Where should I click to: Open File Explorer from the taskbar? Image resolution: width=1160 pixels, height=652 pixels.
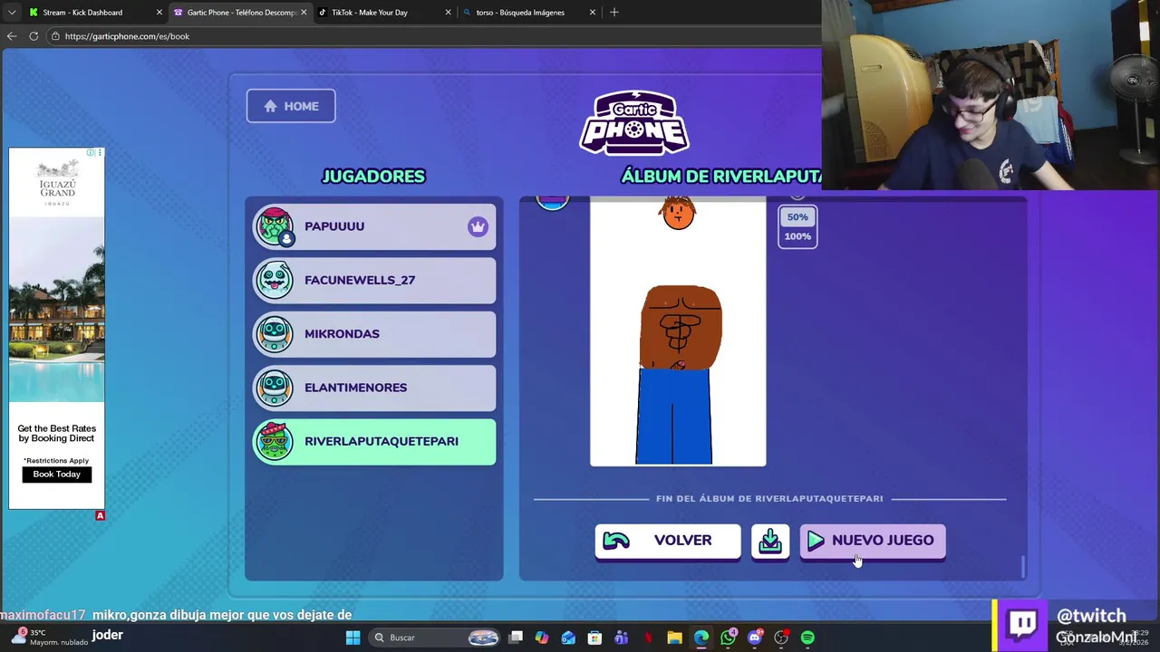[x=674, y=638]
